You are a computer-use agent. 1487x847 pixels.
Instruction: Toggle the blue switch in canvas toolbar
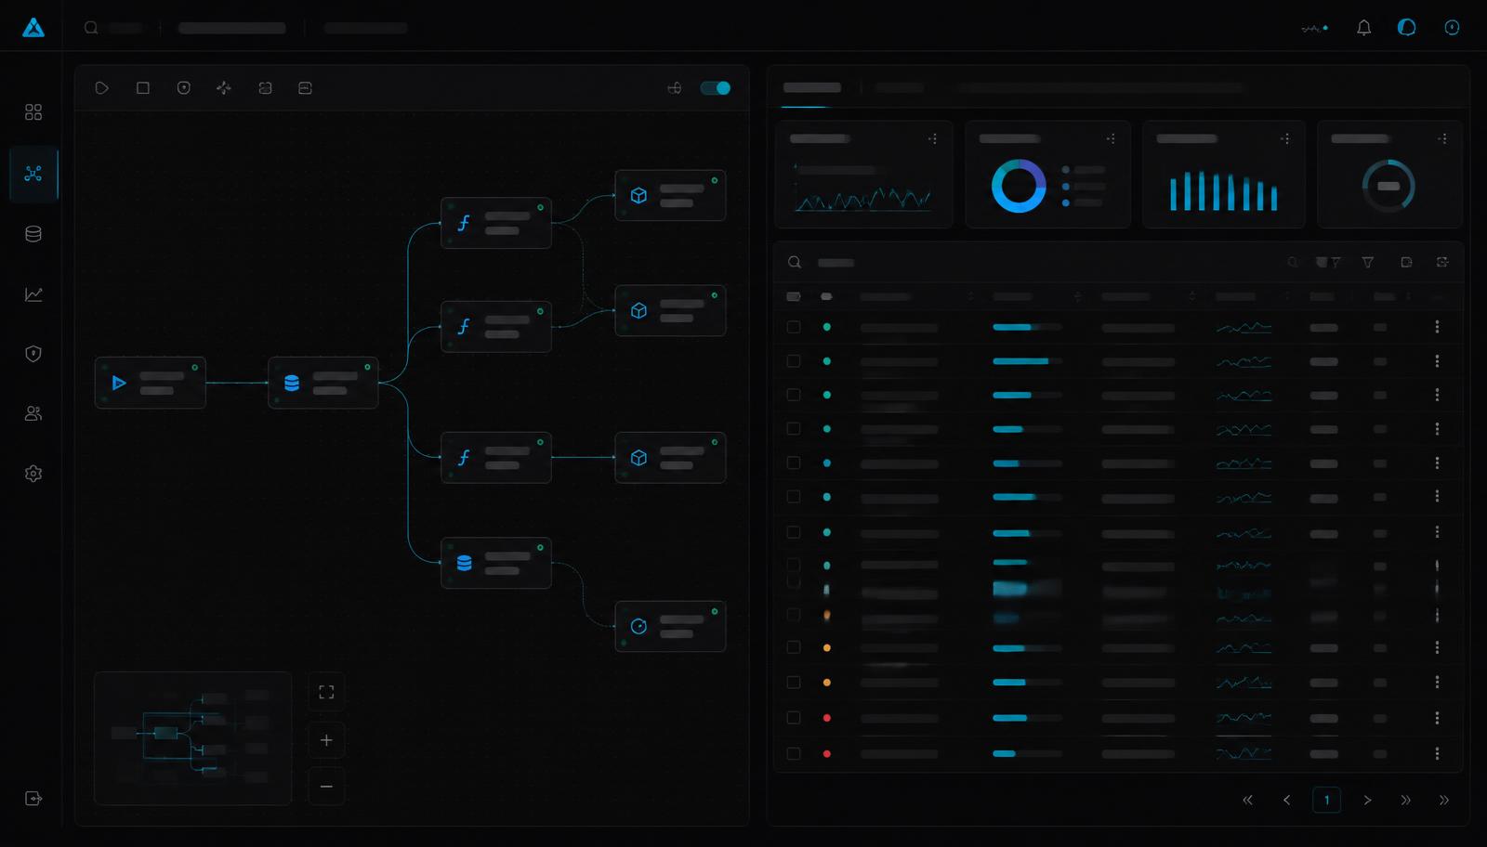pos(716,88)
